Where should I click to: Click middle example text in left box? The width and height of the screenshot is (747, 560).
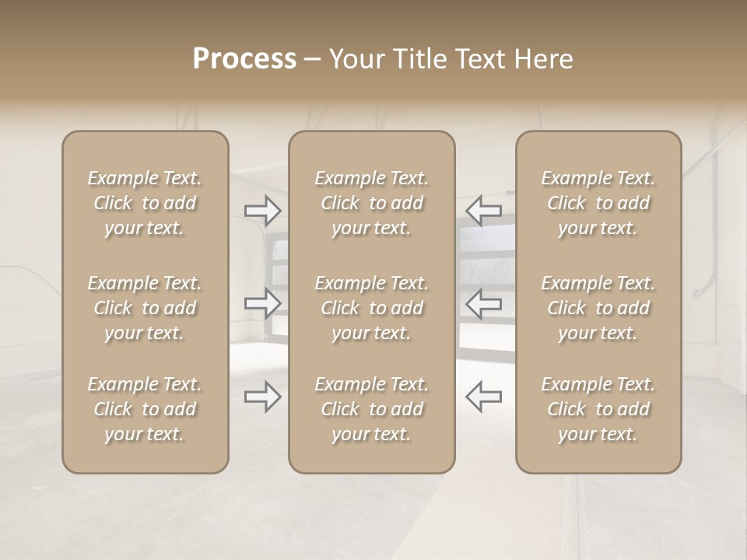click(x=145, y=308)
